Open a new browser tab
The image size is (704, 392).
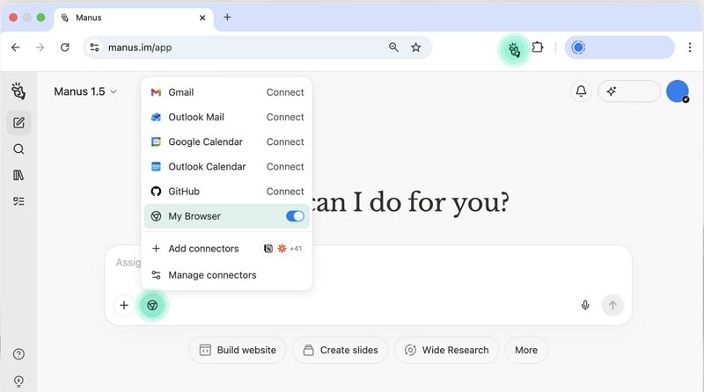[x=227, y=17]
